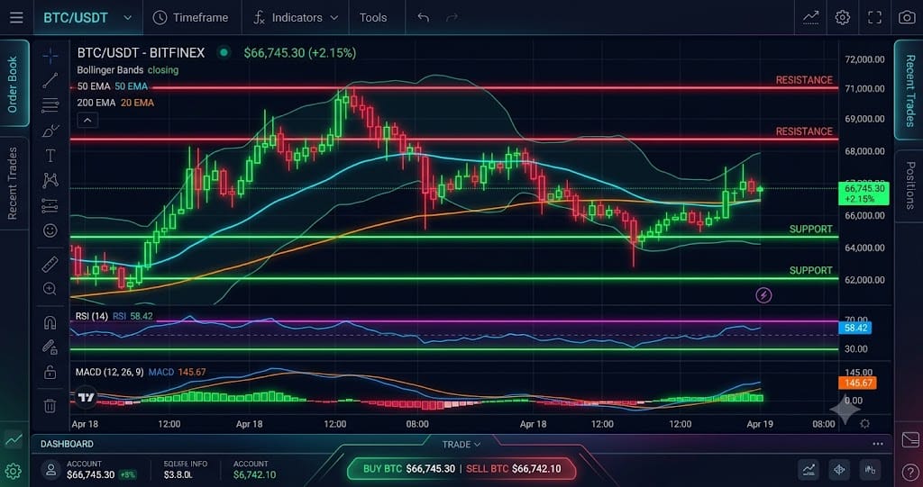This screenshot has width=923, height=487.
Task: Toggle lock drawing mode pencil icon
Action: coord(50,347)
